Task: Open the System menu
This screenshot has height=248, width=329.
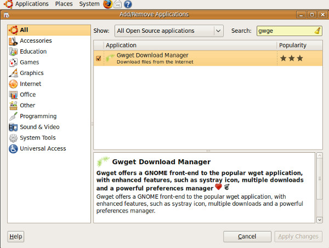Action: click(x=89, y=4)
